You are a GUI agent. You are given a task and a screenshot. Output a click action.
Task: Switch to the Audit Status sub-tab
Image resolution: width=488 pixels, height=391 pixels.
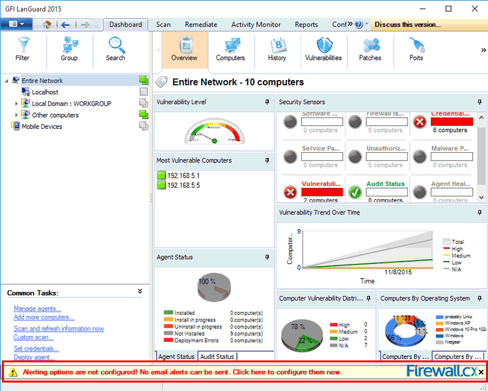click(x=217, y=357)
